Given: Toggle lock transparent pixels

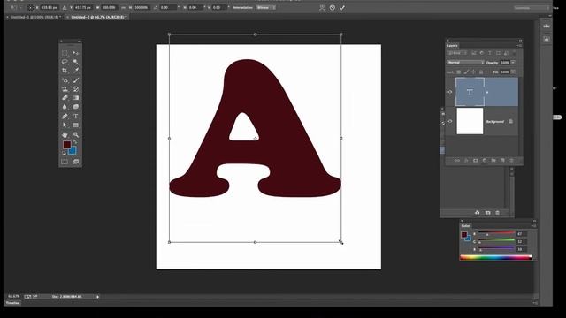Looking at the screenshot, I should (x=458, y=72).
